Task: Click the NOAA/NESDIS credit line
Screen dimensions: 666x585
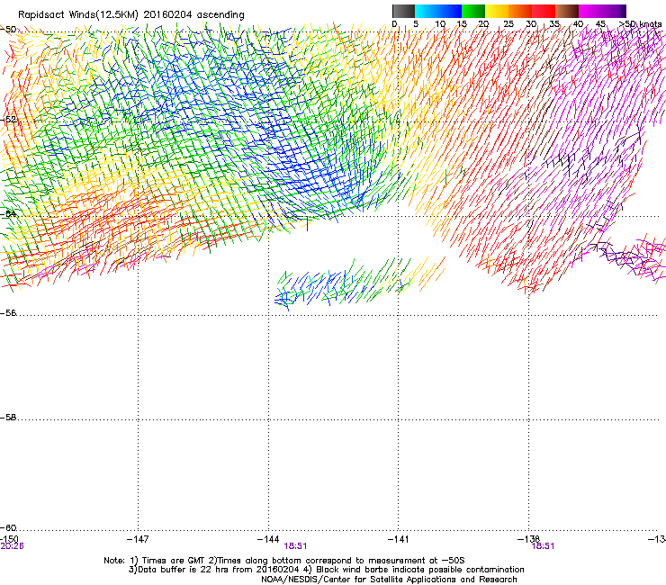Action: pyautogui.click(x=389, y=580)
